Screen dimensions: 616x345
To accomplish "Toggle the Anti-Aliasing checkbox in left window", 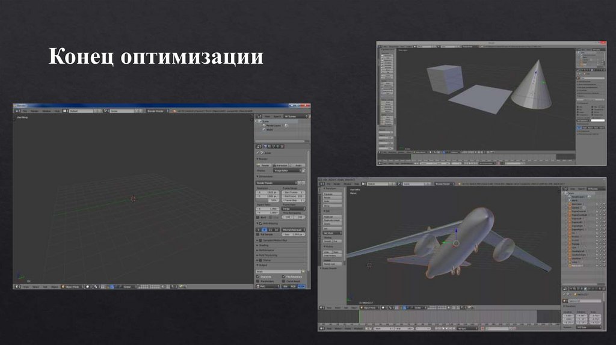I will click(x=259, y=223).
